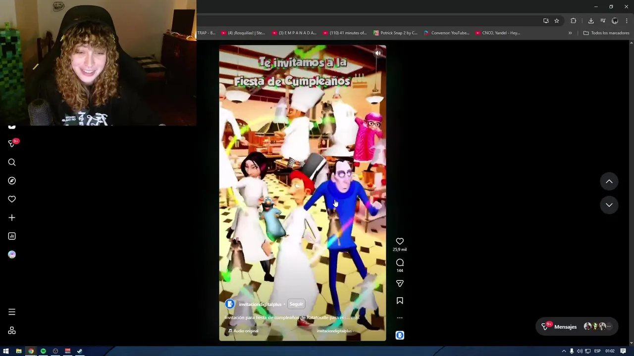Bookmark this page with the star icon
634x356 pixels.
pyautogui.click(x=557, y=21)
